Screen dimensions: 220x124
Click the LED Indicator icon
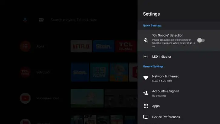[x=146, y=57]
